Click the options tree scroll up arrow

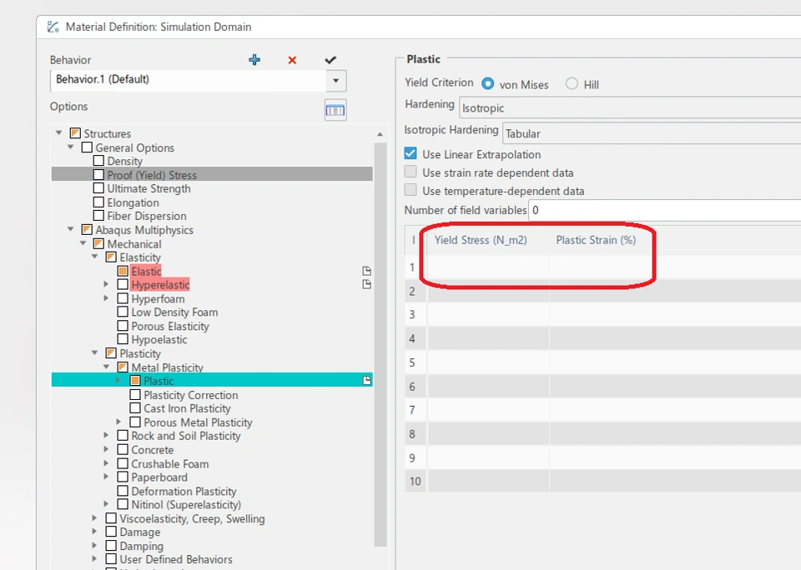(x=380, y=134)
